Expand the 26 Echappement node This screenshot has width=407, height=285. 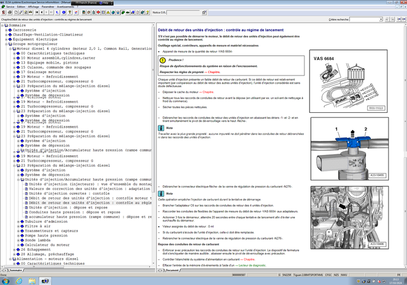(x=14, y=249)
